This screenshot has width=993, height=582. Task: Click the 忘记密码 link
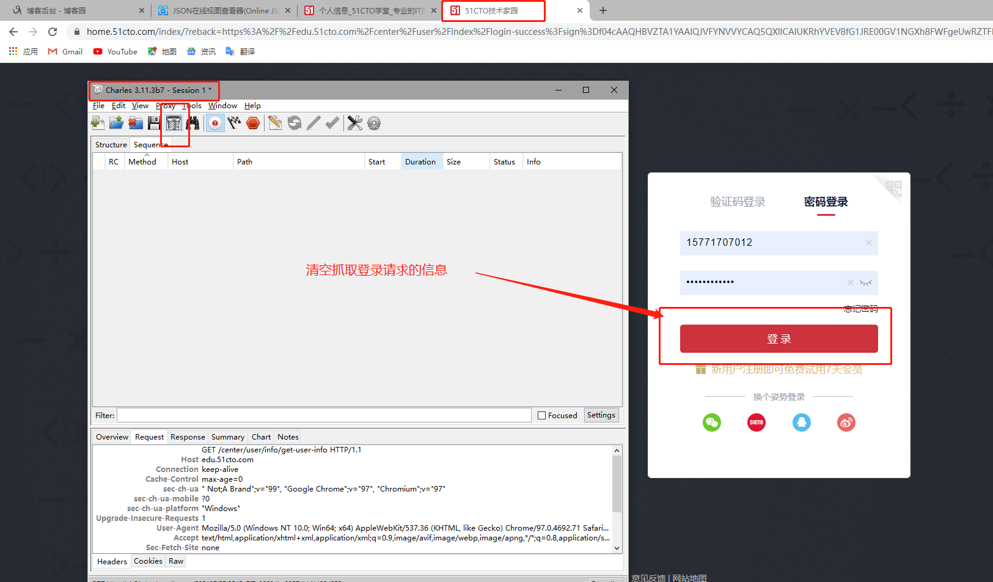[860, 309]
